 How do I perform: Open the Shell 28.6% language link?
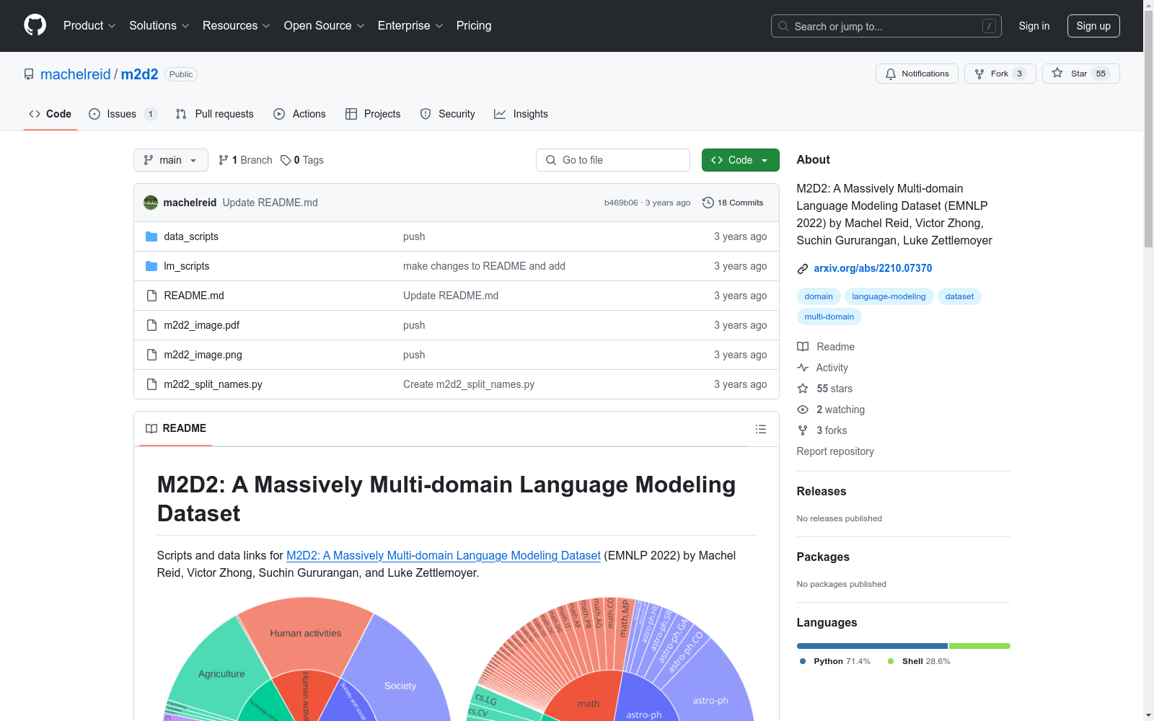[919, 661]
